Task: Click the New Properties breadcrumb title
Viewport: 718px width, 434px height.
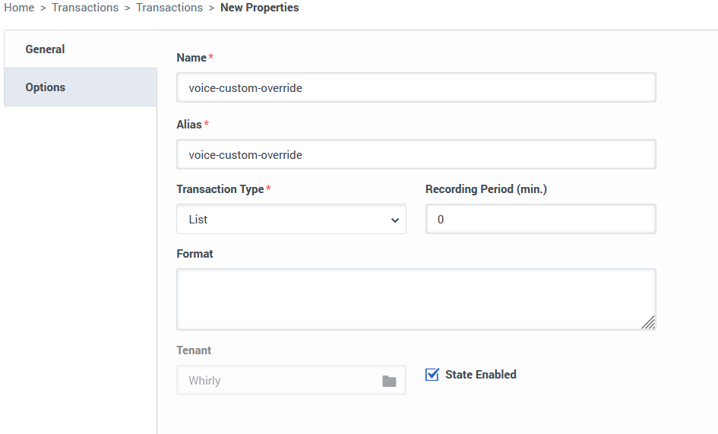Action: [x=259, y=8]
